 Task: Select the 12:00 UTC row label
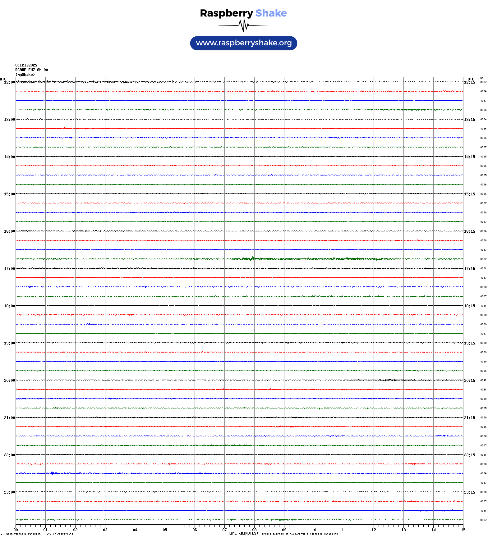click(9, 82)
